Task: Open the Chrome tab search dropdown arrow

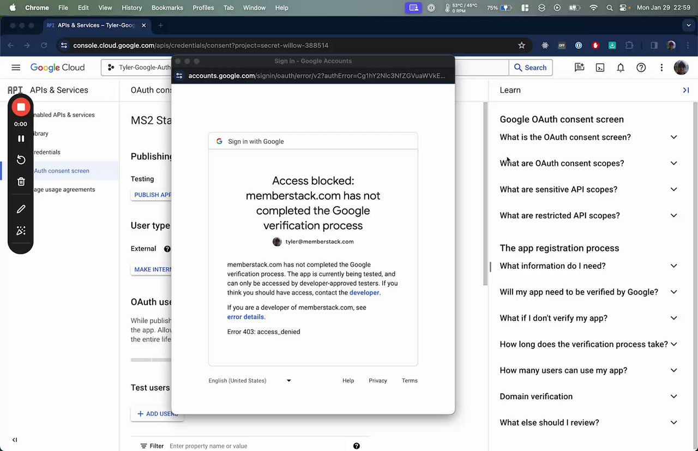Action: click(689, 25)
